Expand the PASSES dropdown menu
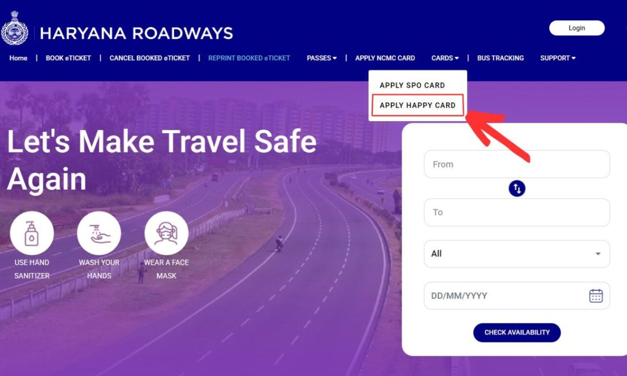627x376 pixels. [x=321, y=58]
